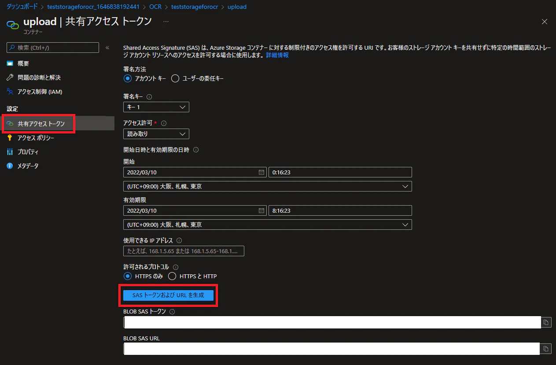Select 共有アクセス トークン in sidebar
Screen dimensions: 556x365
[x=41, y=124]
